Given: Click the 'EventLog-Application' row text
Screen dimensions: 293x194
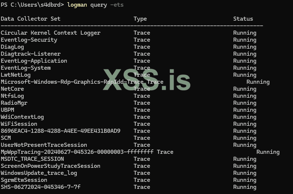Looking at the screenshot, I should [x=34, y=61].
